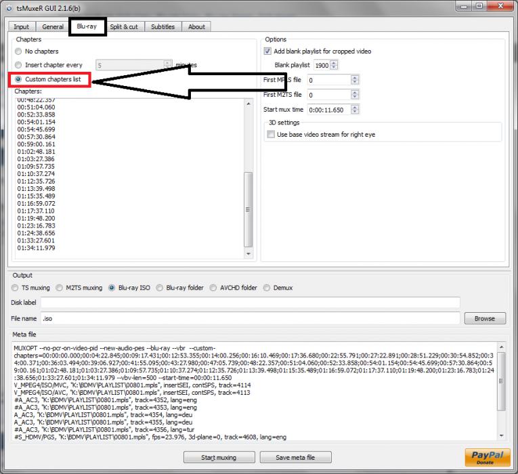Click the Disk label text field
518x474 pixels.
[x=251, y=303]
